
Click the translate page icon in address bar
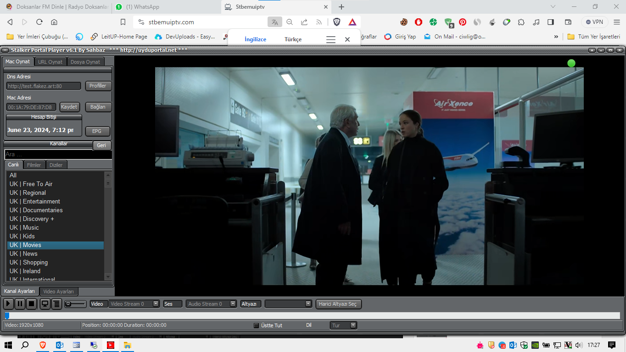tap(274, 22)
